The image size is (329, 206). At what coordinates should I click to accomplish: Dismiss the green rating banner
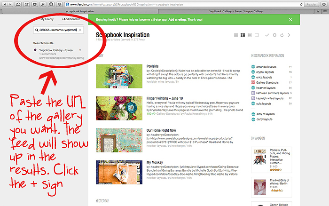(x=290, y=20)
